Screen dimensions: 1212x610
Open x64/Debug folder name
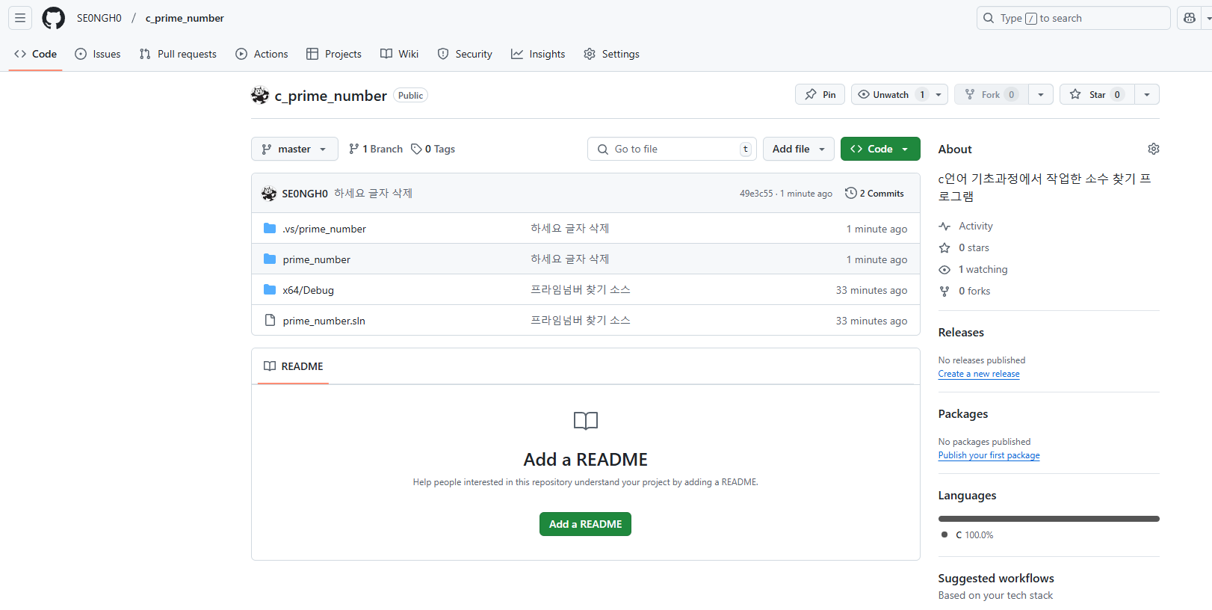pyautogui.click(x=308, y=290)
